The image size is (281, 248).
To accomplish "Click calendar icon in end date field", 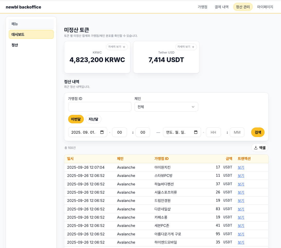I will pyautogui.click(x=196, y=132).
